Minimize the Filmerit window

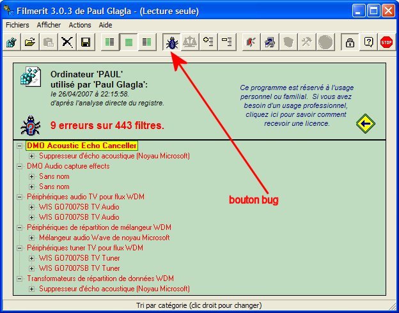pos(359,11)
